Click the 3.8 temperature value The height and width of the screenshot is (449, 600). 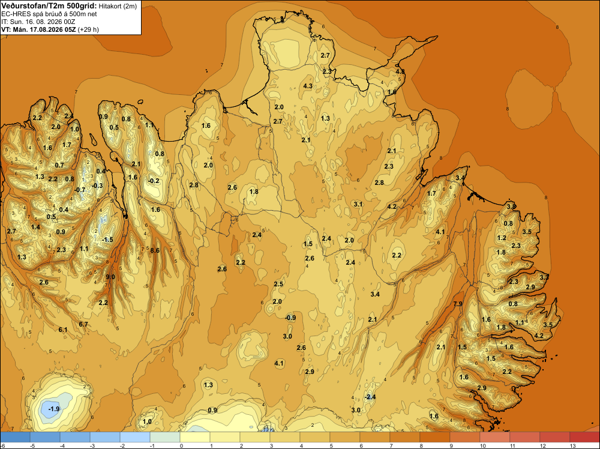pos(511,206)
